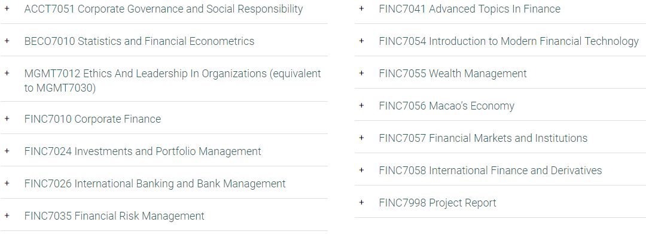
Task: Click plus icon next to FINC7054 course
Action: tap(362, 40)
